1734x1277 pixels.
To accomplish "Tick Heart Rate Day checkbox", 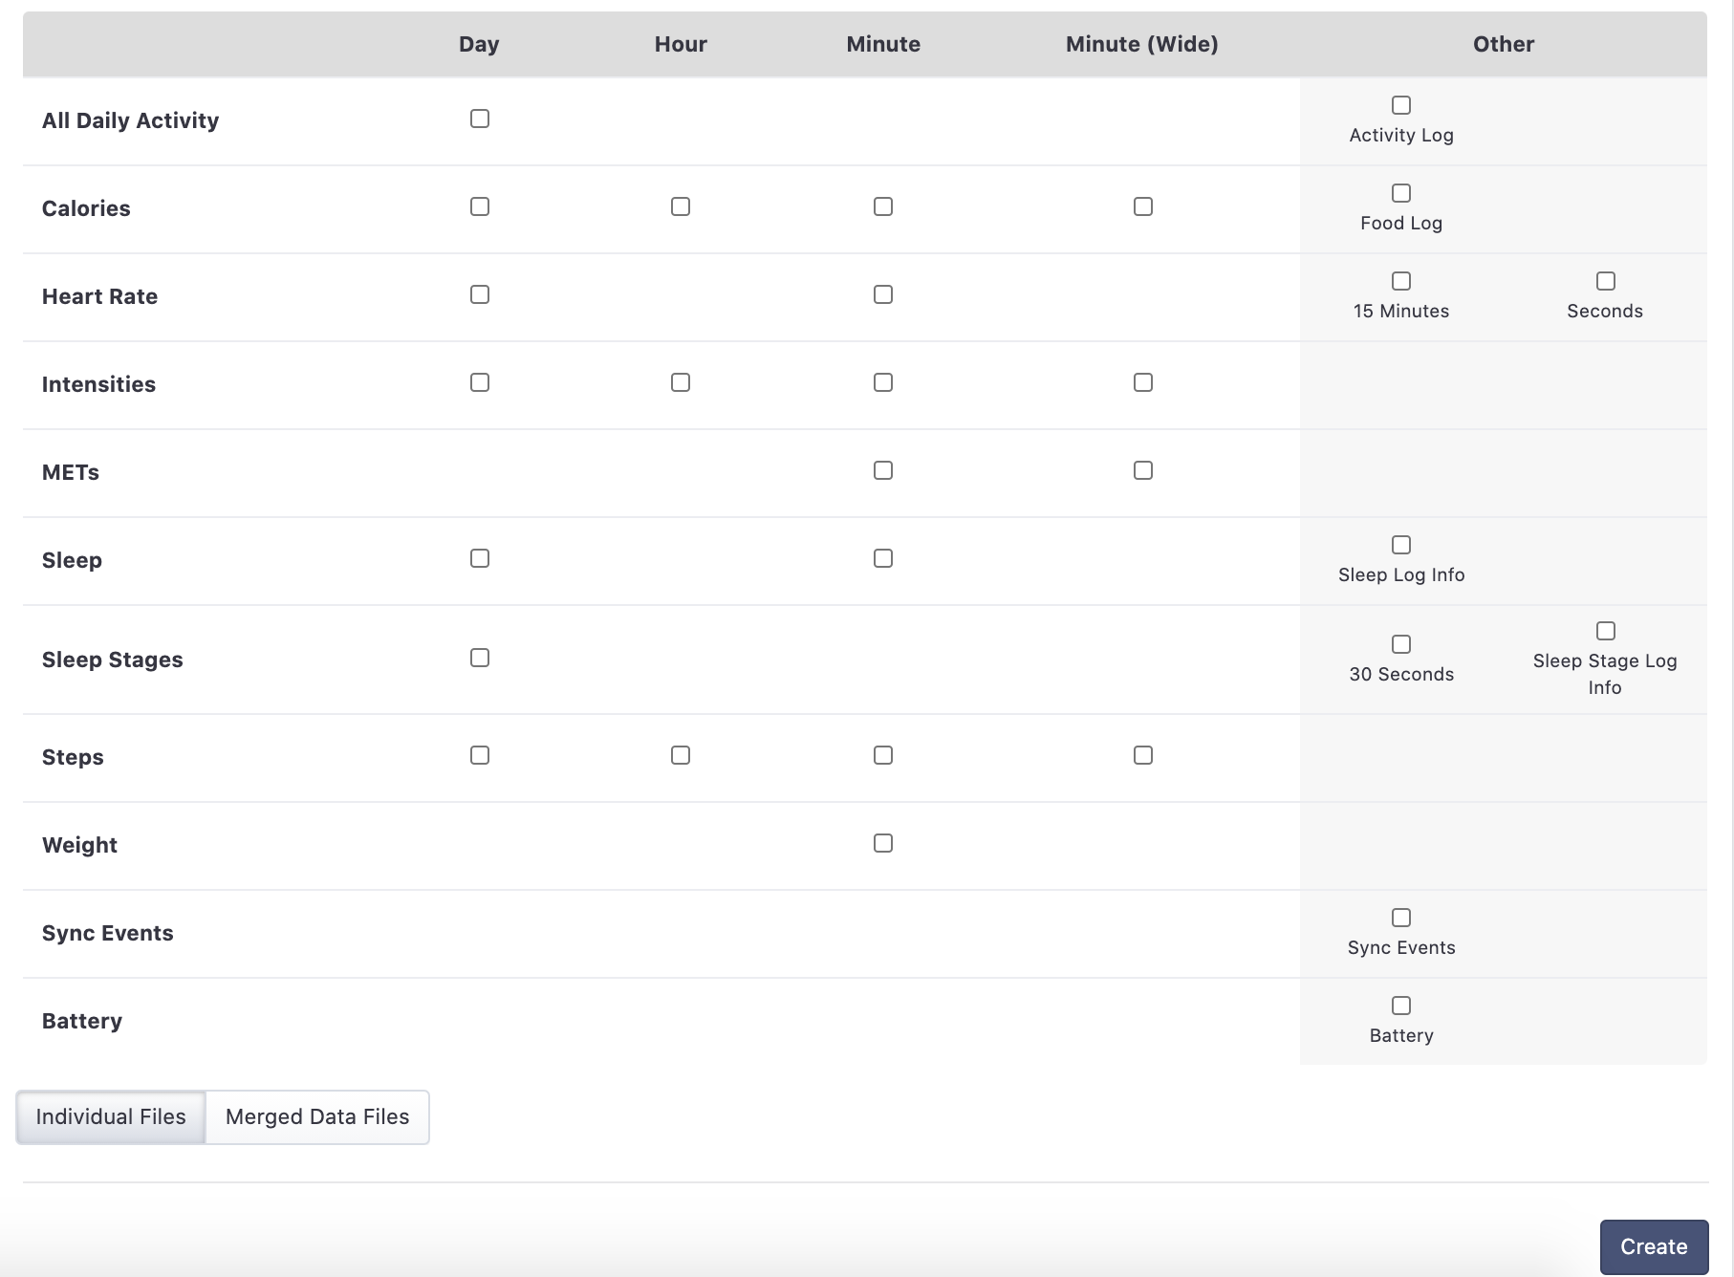I will click(x=480, y=294).
